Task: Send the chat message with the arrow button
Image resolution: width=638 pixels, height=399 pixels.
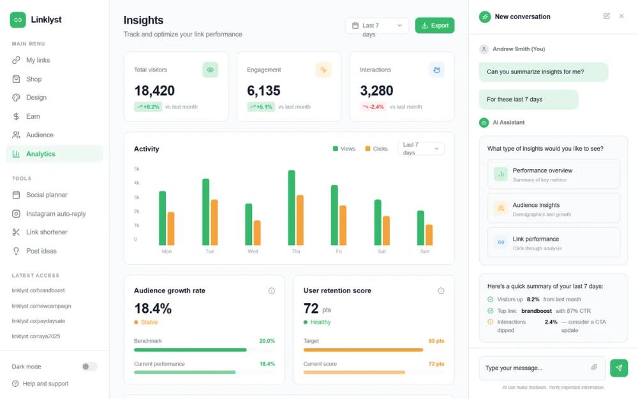Action: [x=618, y=368]
